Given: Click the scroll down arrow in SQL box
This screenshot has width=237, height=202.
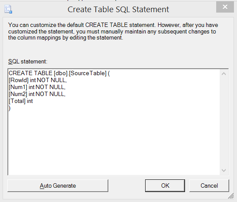Looking at the screenshot, I should pyautogui.click(x=224, y=170).
